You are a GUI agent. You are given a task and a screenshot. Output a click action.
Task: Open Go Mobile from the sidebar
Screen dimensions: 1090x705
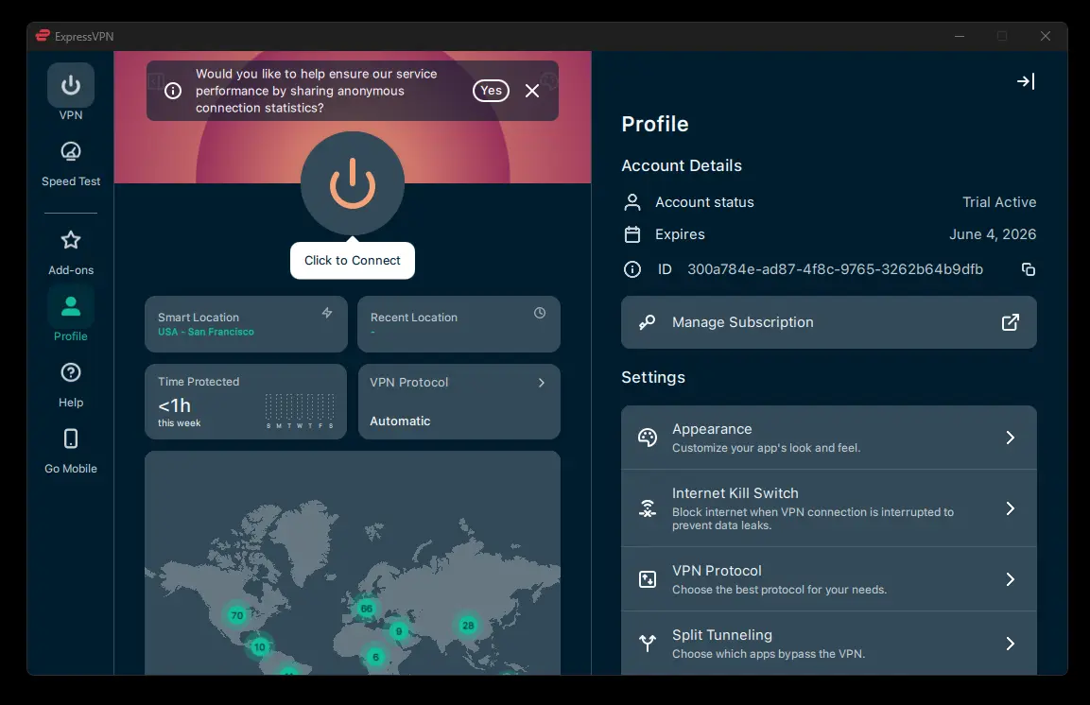71,452
